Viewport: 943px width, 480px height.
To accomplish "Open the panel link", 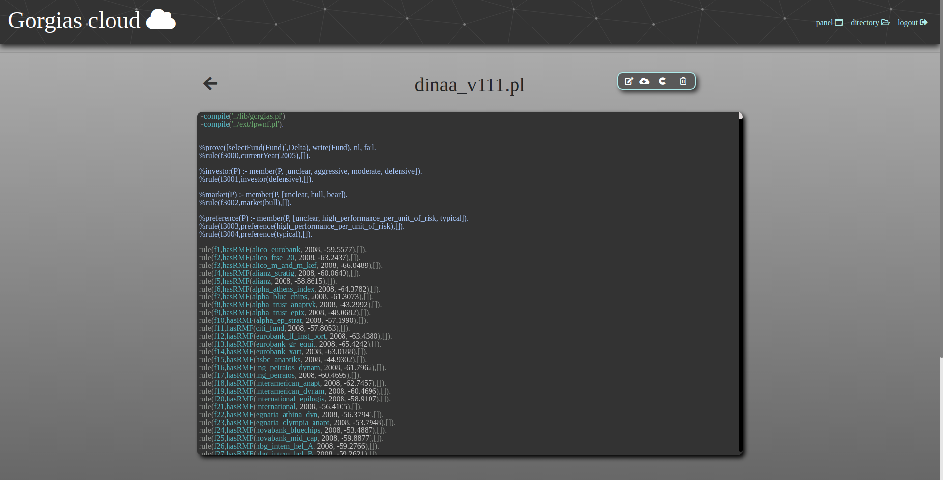I will [x=824, y=23].
